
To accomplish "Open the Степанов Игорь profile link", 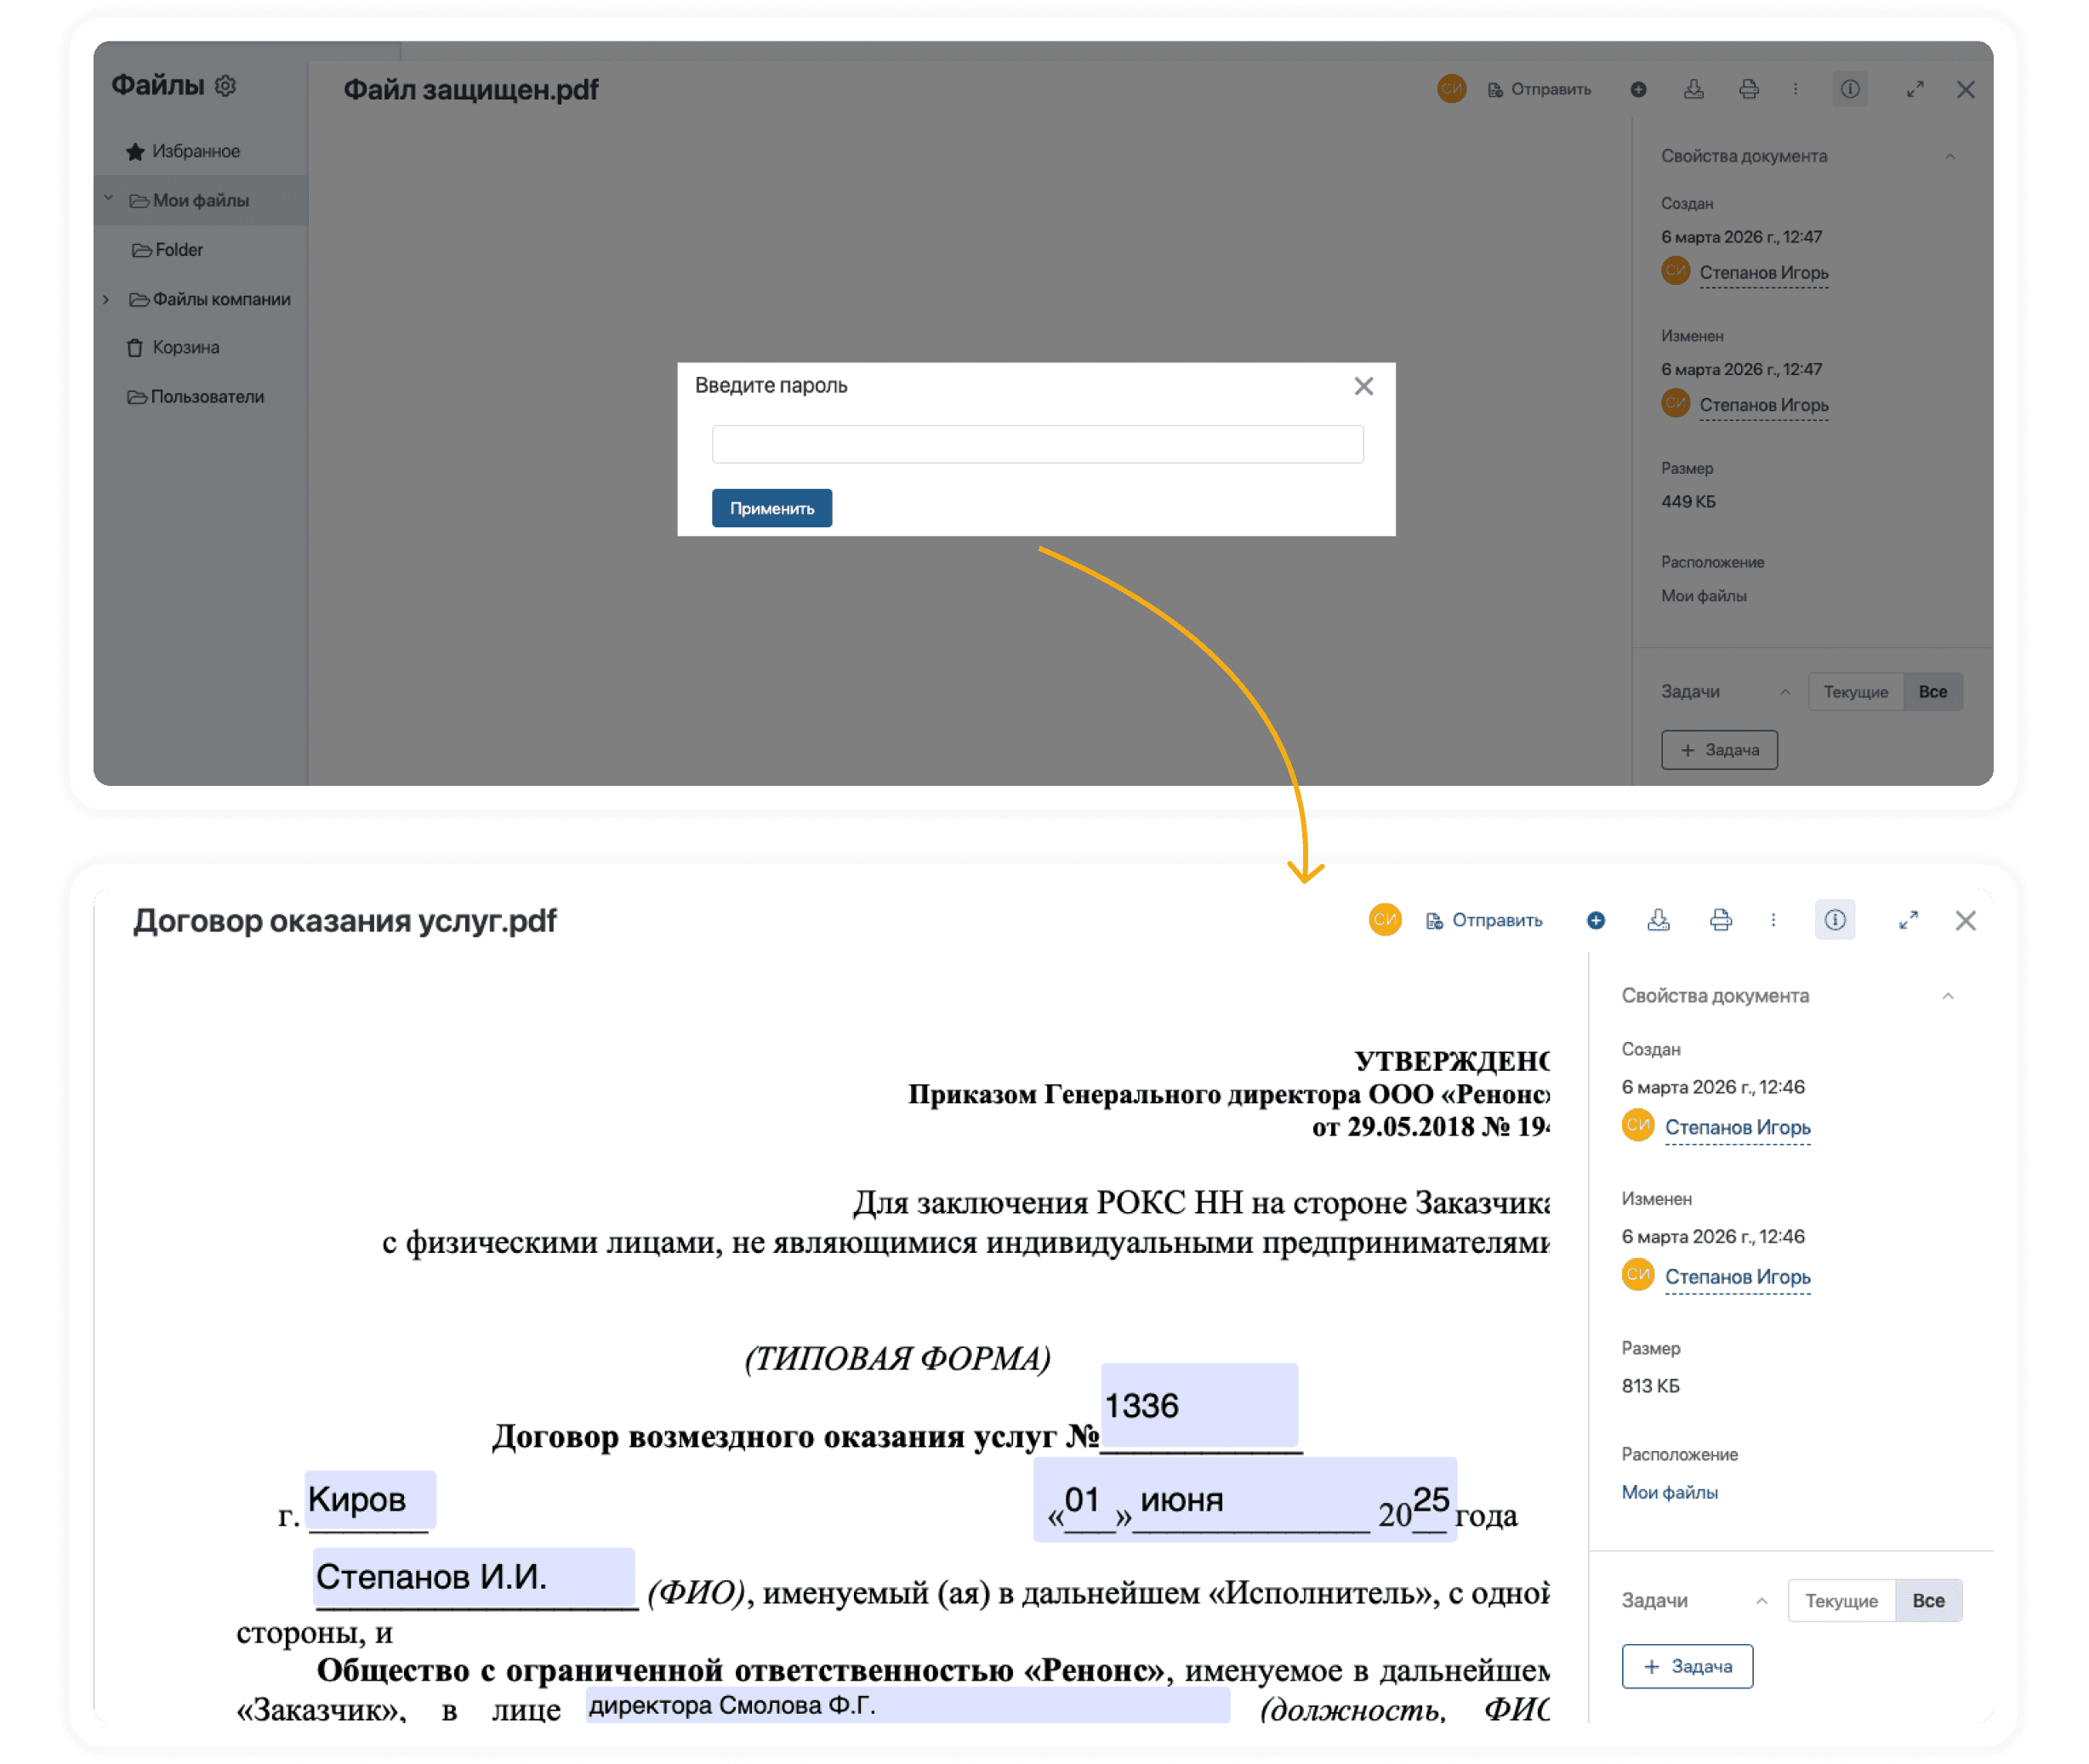I will [x=1738, y=1127].
